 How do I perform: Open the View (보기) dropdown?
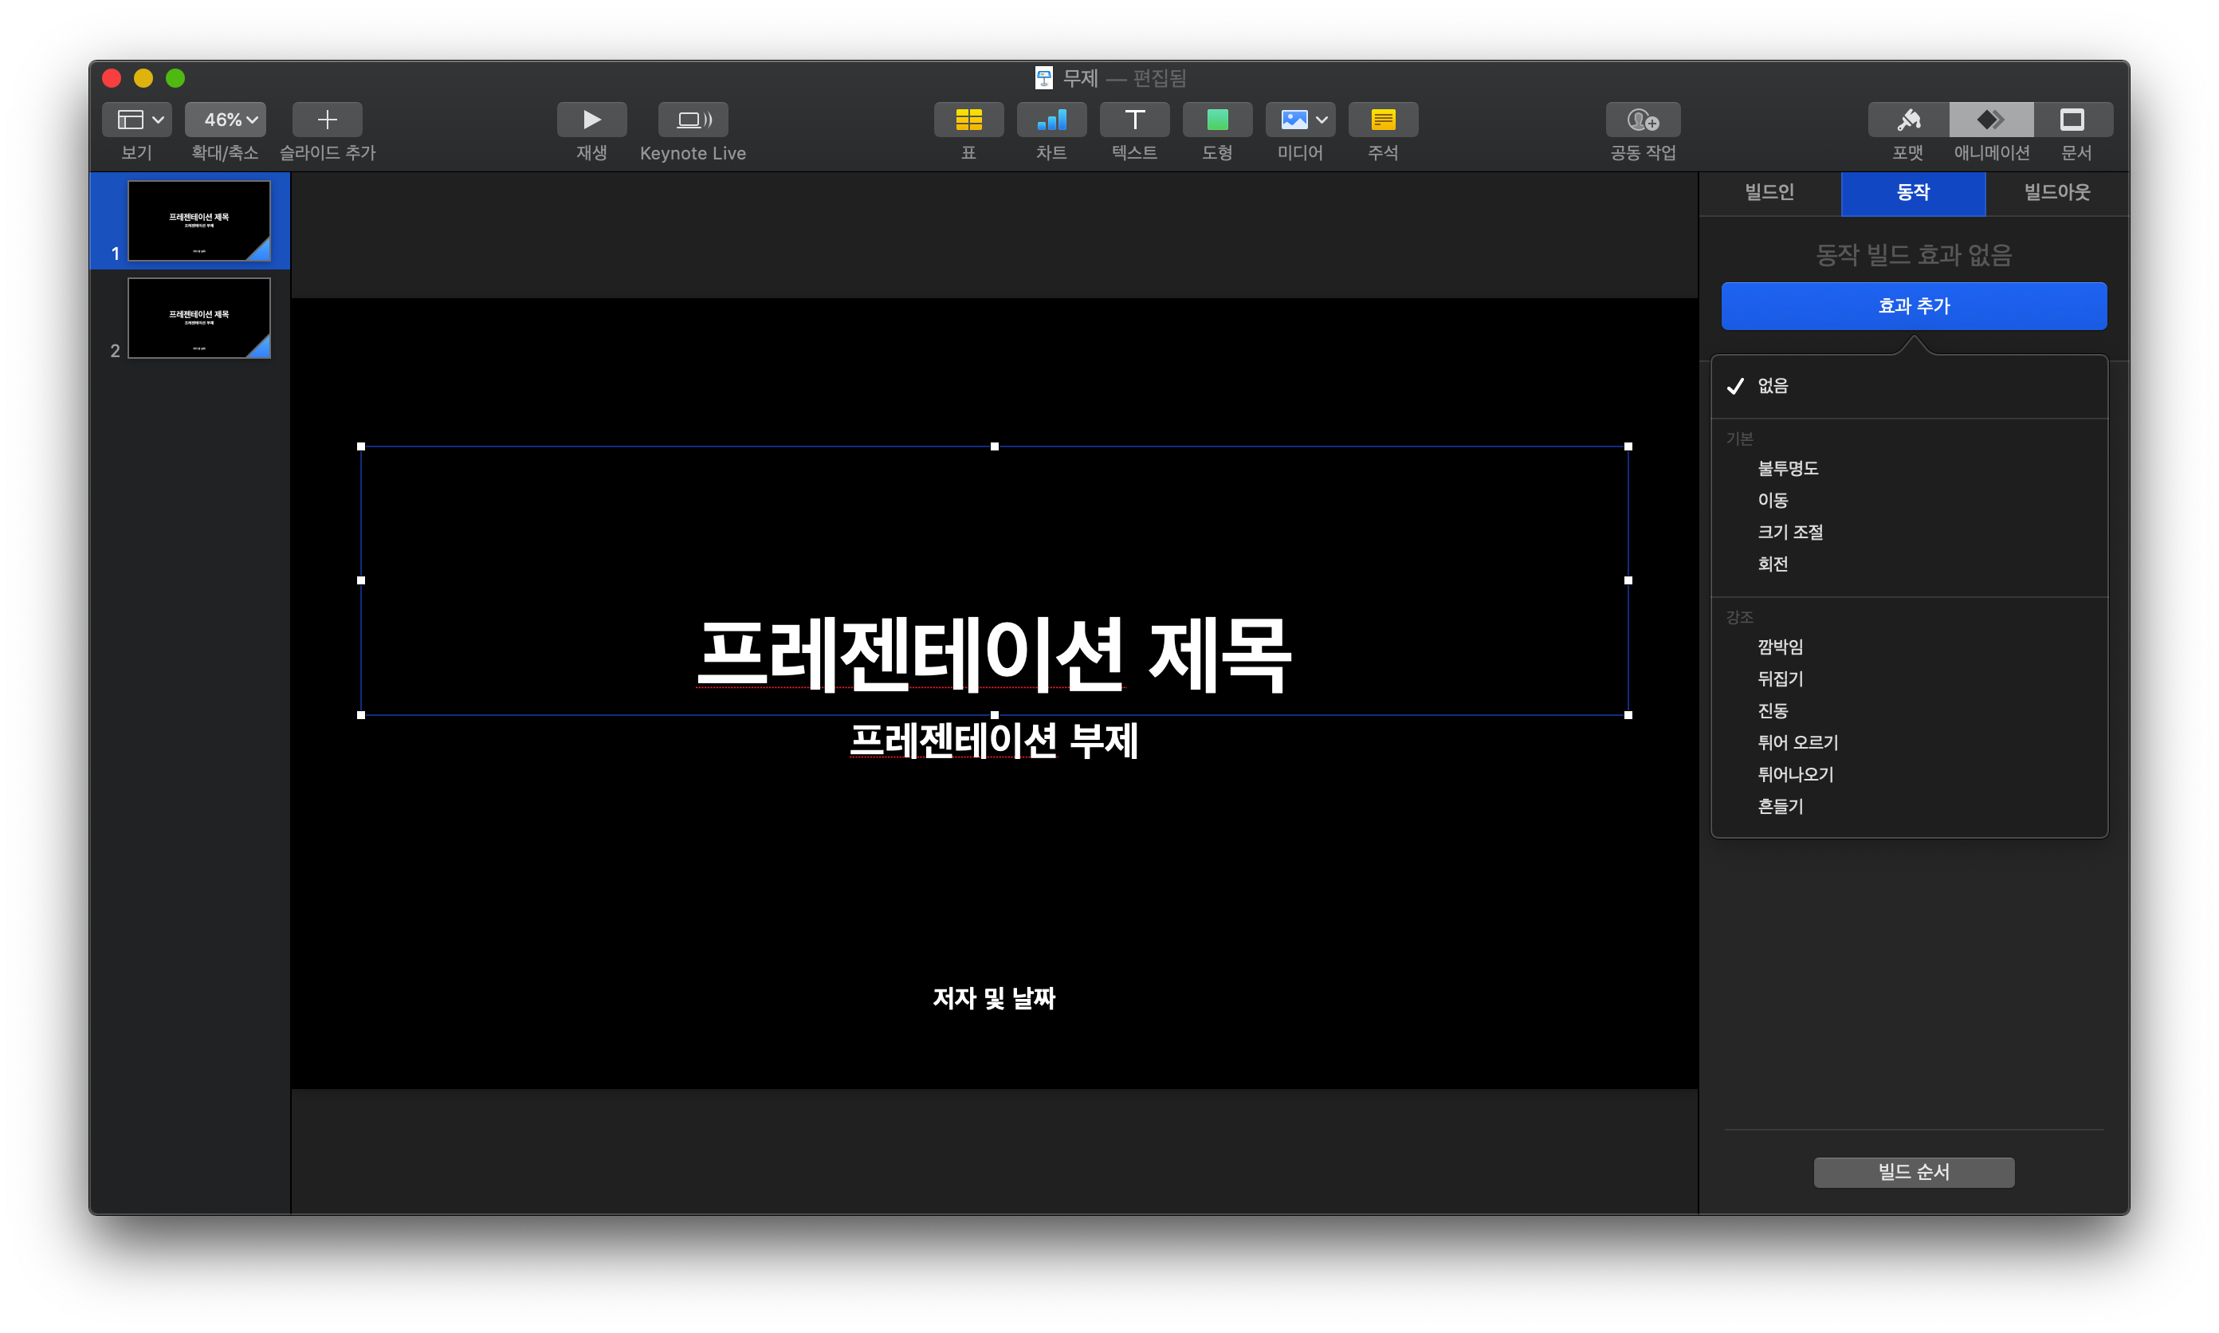137,120
